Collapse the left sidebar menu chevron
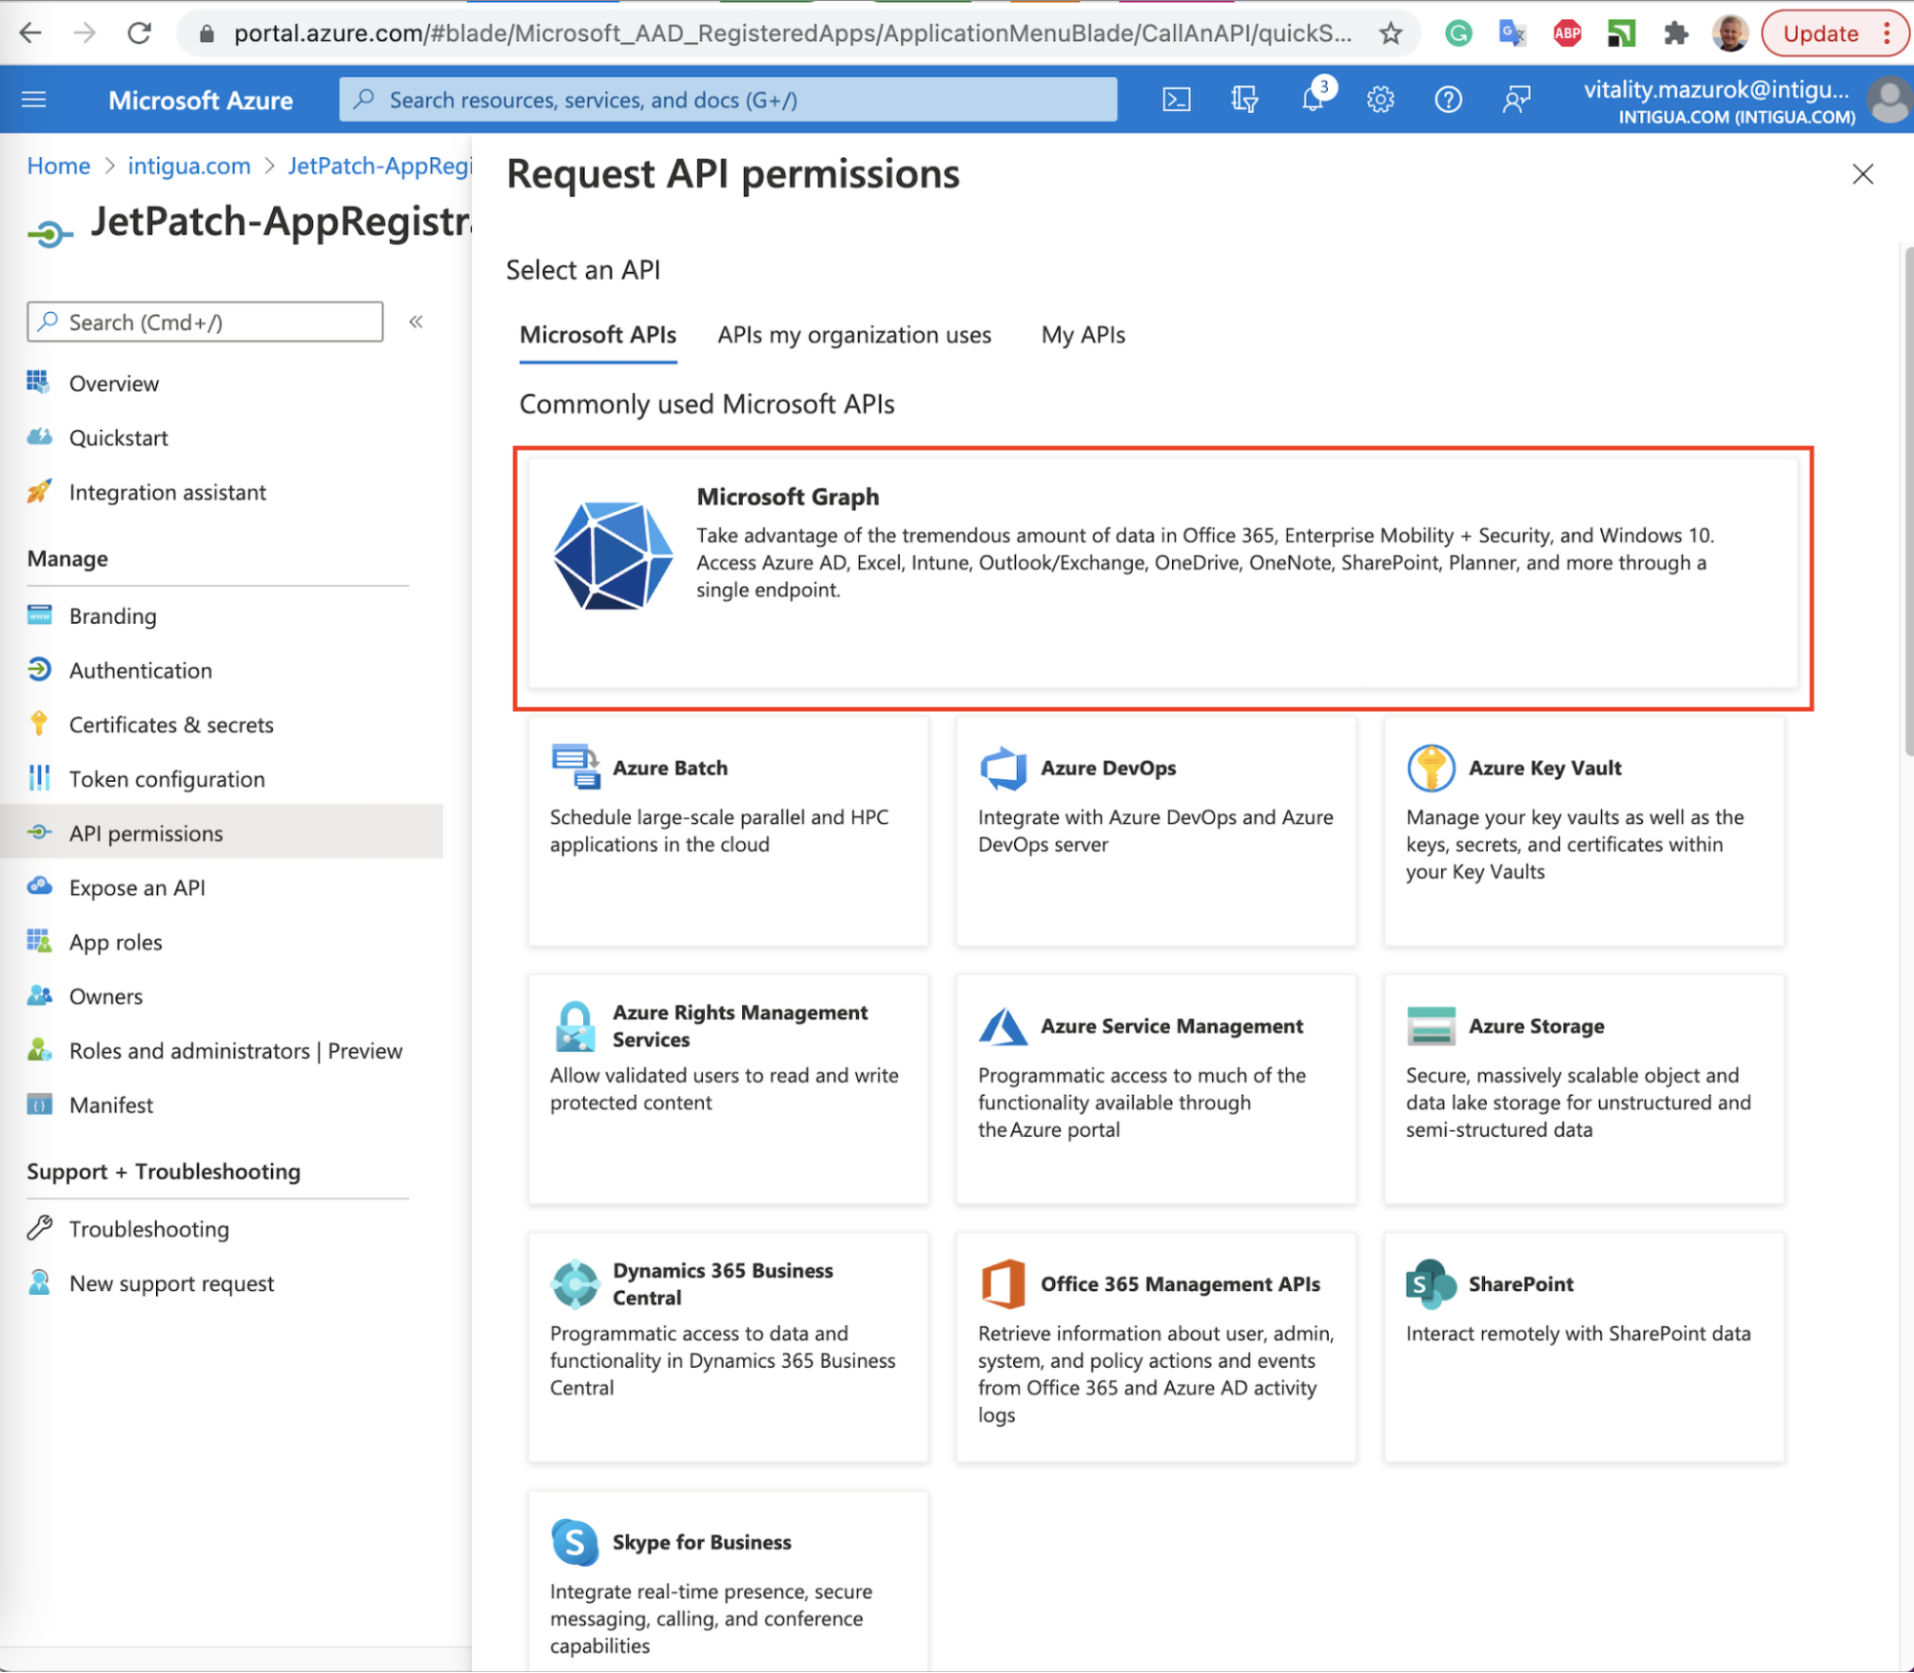The image size is (1914, 1673). click(416, 322)
